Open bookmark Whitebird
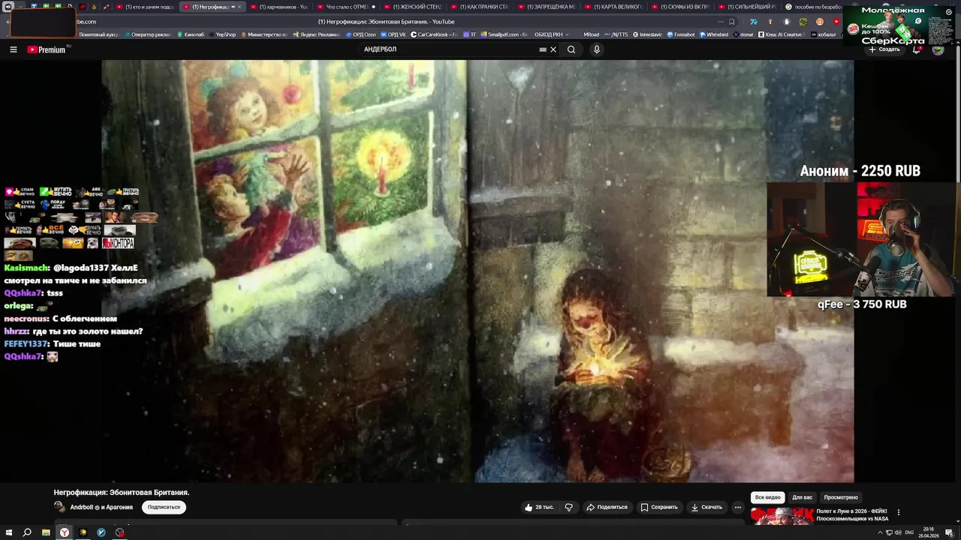Viewport: 961px width, 540px height. click(714, 34)
